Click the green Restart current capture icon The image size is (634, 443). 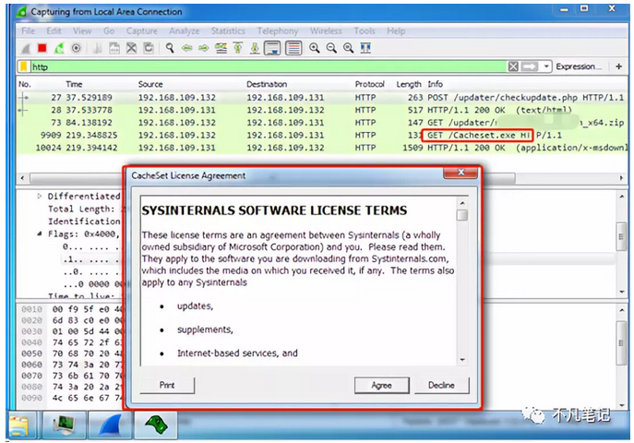(x=59, y=48)
